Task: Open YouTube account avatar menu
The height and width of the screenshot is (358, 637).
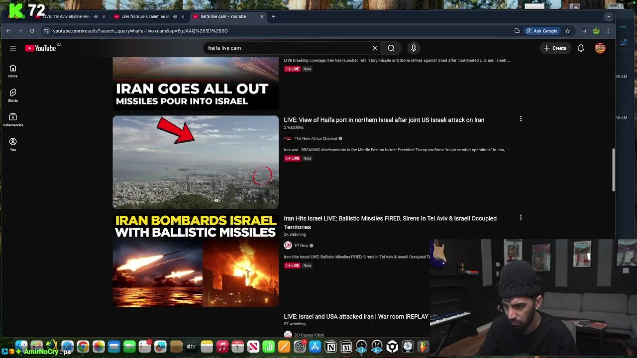Action: coord(600,48)
